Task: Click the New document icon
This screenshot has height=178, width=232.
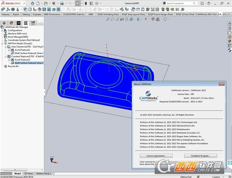Action: (x=38, y=3)
